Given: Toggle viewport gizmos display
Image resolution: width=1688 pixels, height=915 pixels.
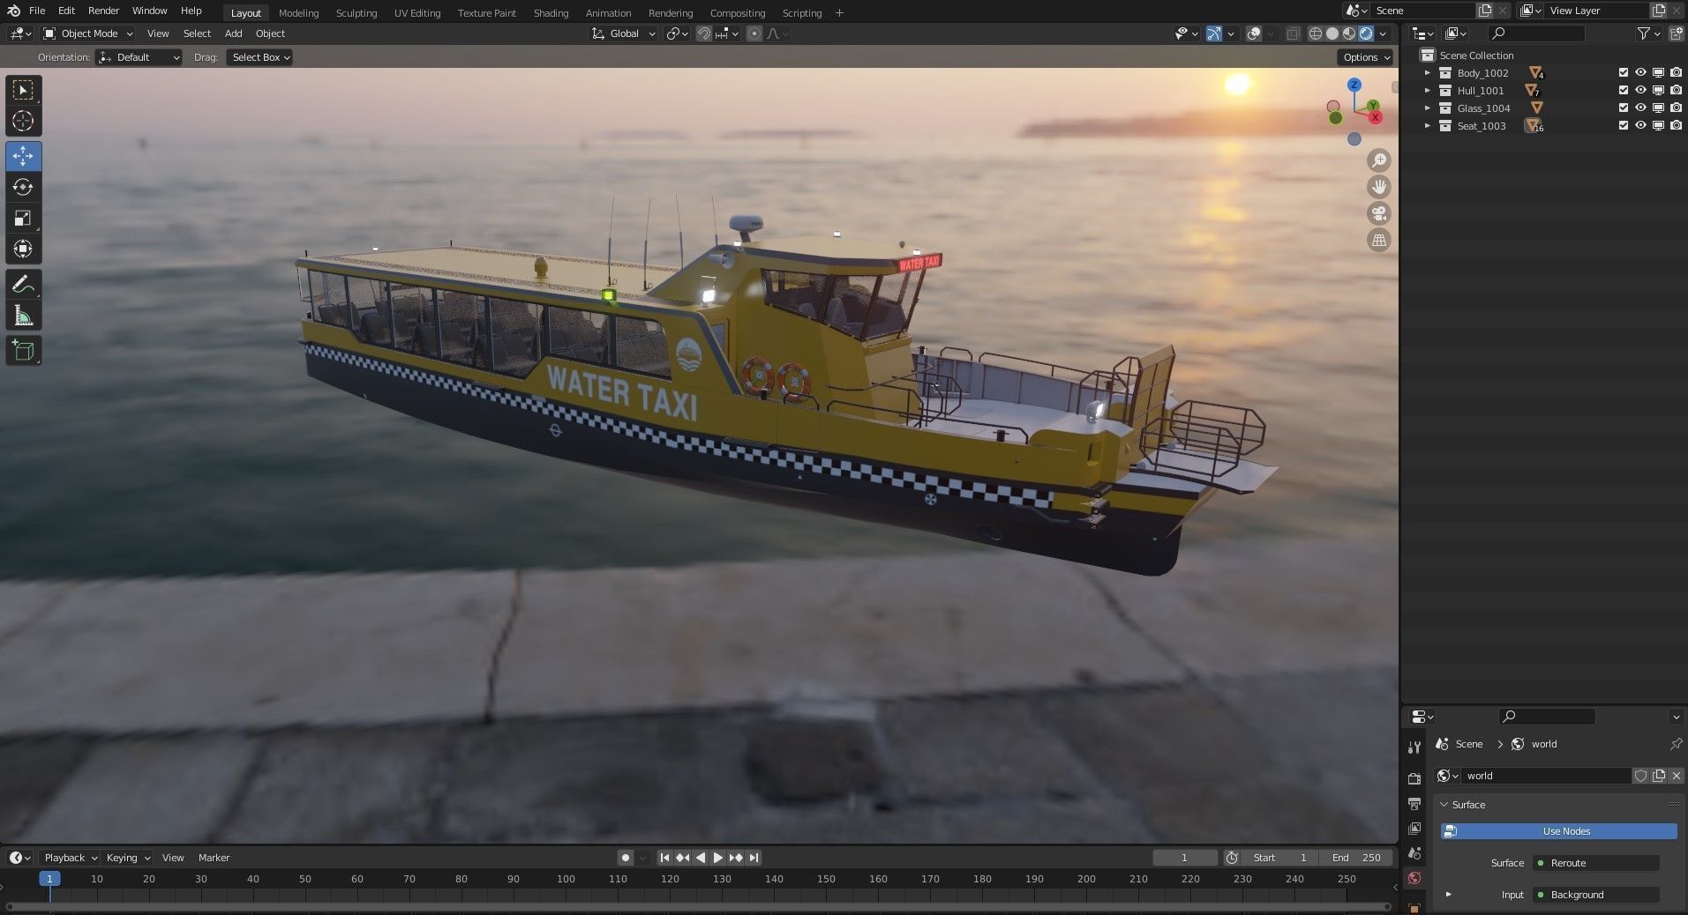Looking at the screenshot, I should pos(1214,33).
